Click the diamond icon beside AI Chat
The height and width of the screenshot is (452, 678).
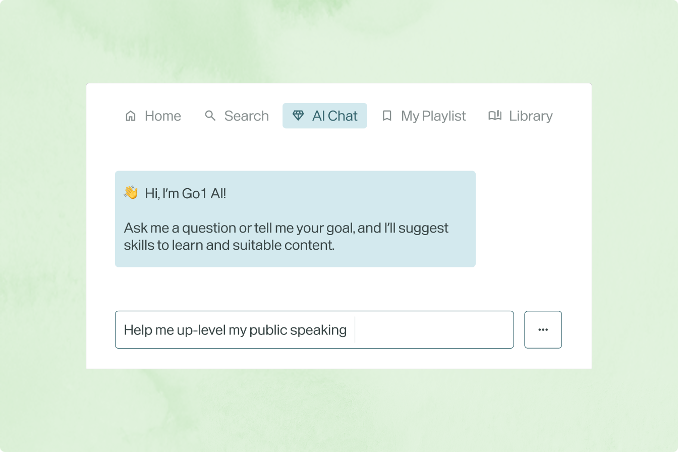(298, 116)
